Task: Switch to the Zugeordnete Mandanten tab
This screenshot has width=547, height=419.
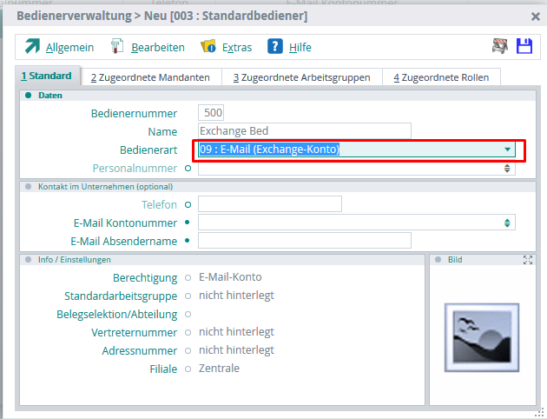Action: (151, 77)
